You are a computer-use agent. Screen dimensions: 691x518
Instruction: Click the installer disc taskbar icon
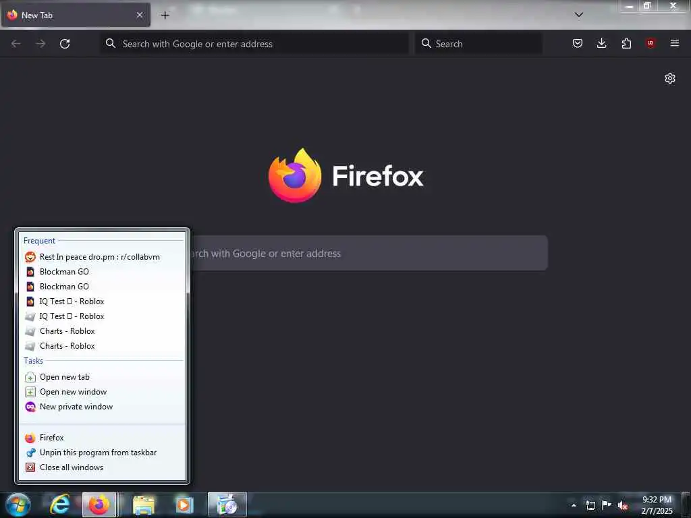coord(227,505)
